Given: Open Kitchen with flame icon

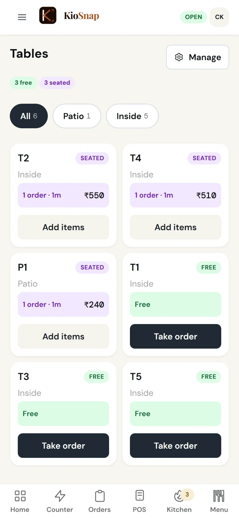Looking at the screenshot, I should tap(178, 496).
